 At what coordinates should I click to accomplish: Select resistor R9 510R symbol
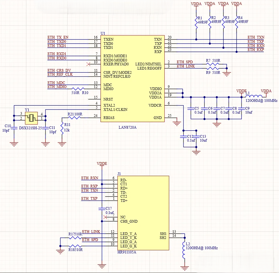click(x=212, y=68)
